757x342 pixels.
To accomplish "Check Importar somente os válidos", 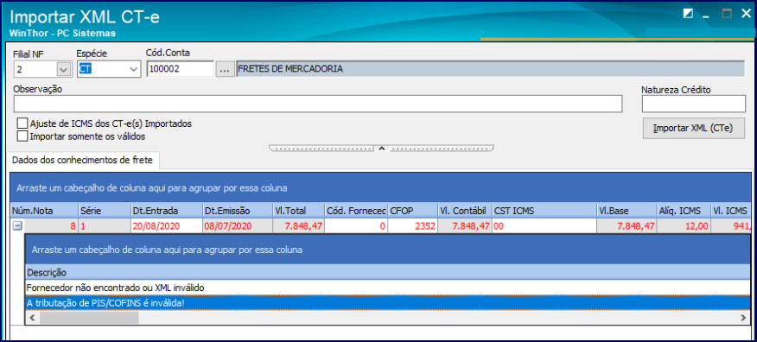I will pyautogui.click(x=22, y=136).
